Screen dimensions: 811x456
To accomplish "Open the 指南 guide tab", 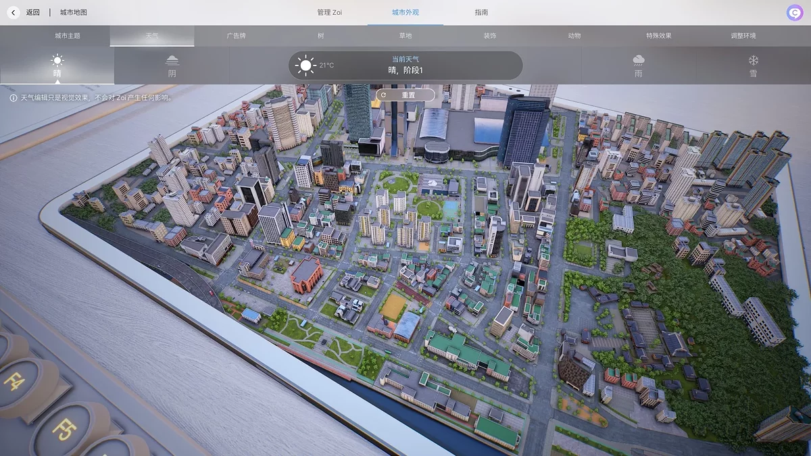I will [x=481, y=12].
